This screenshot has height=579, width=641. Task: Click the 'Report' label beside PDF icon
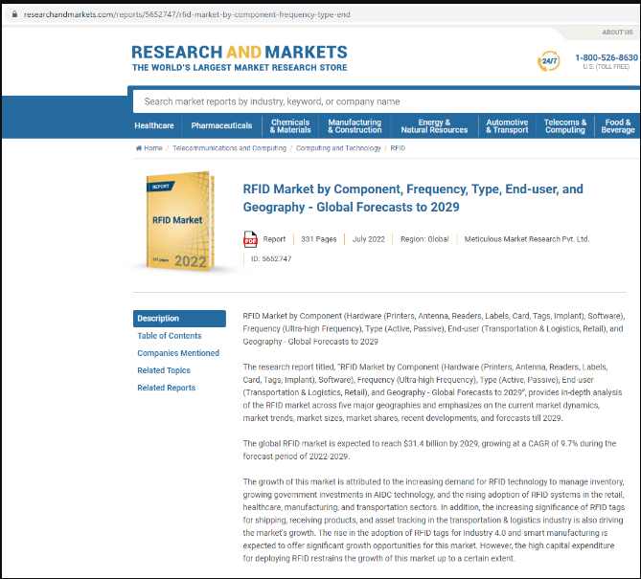[x=274, y=239]
